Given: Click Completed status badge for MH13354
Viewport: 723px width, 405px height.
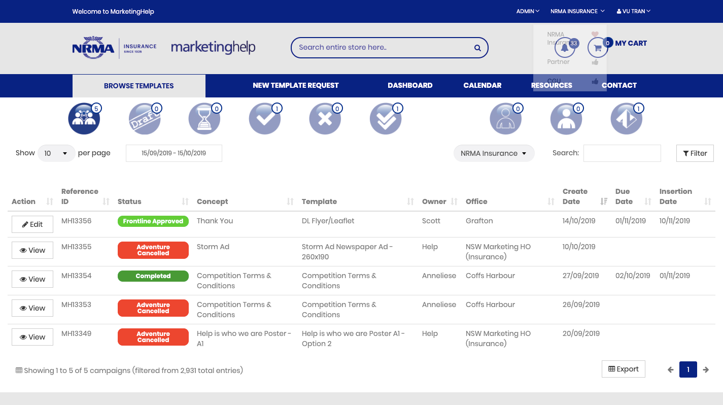Looking at the screenshot, I should point(153,276).
